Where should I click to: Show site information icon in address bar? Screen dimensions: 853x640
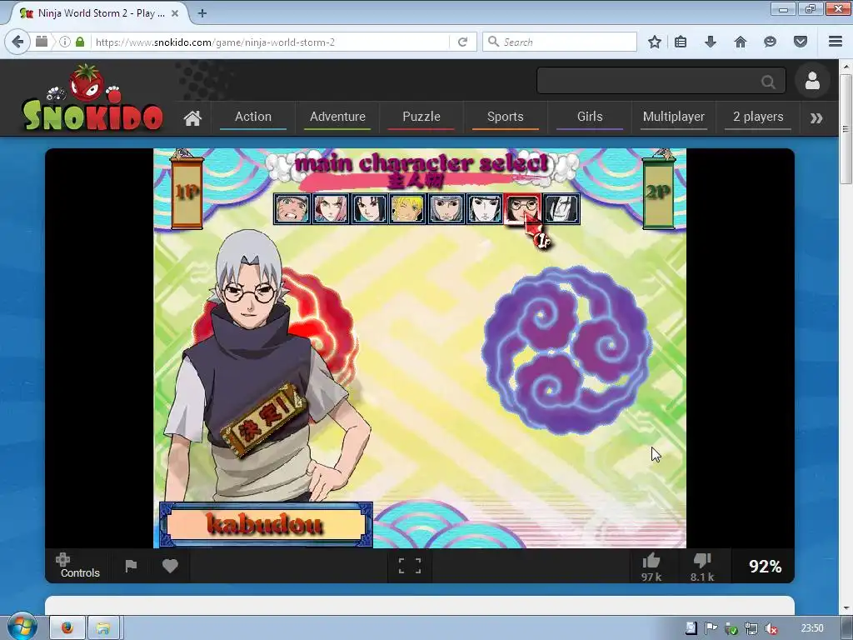pos(65,42)
